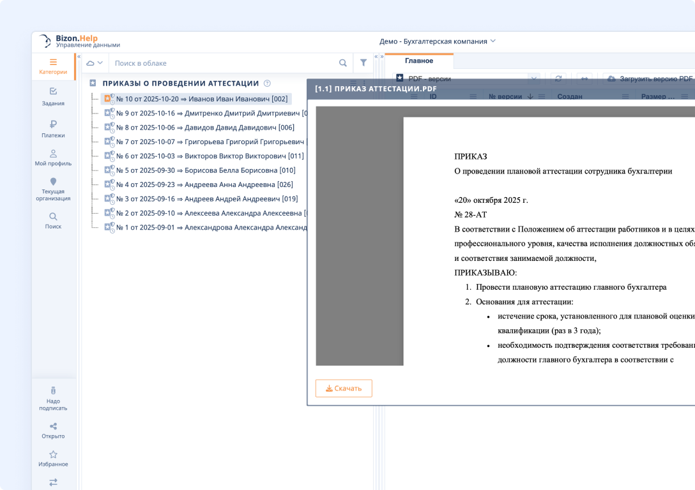Click the refresh icon in the versions toolbar
The width and height of the screenshot is (695, 490).
click(558, 77)
